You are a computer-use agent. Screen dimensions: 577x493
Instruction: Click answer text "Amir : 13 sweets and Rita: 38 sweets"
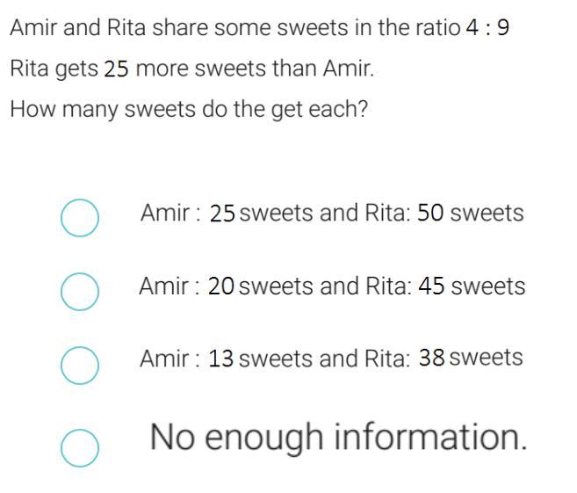(x=331, y=359)
